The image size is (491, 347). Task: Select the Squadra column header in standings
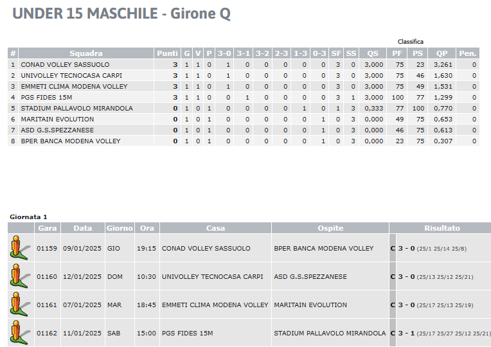click(x=86, y=53)
